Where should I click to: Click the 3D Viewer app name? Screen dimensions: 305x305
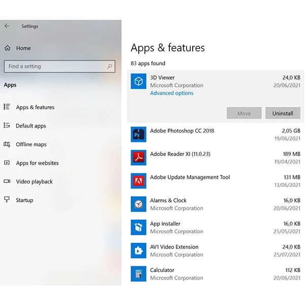162,78
